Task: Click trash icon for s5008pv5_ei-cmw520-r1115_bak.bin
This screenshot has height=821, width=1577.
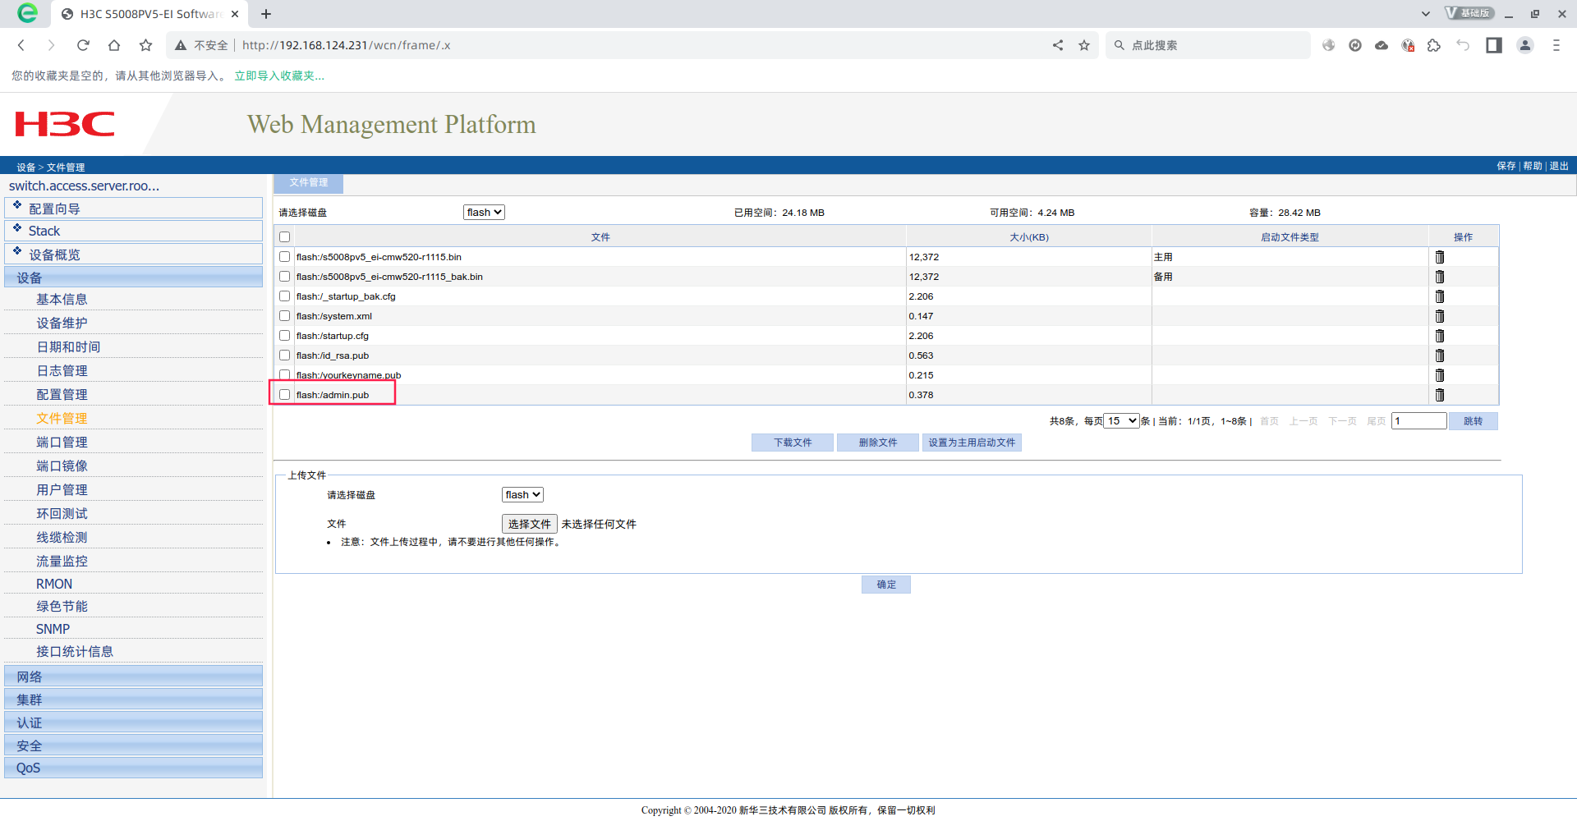Action: click(x=1440, y=277)
